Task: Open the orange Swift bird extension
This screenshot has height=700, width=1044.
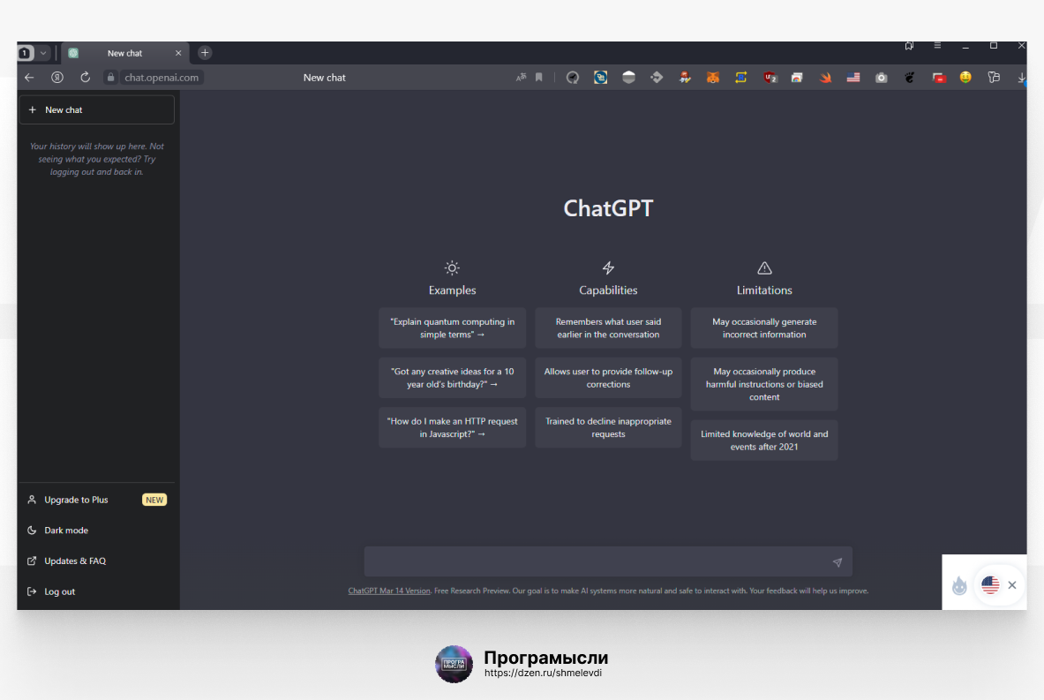Action: coord(826,78)
